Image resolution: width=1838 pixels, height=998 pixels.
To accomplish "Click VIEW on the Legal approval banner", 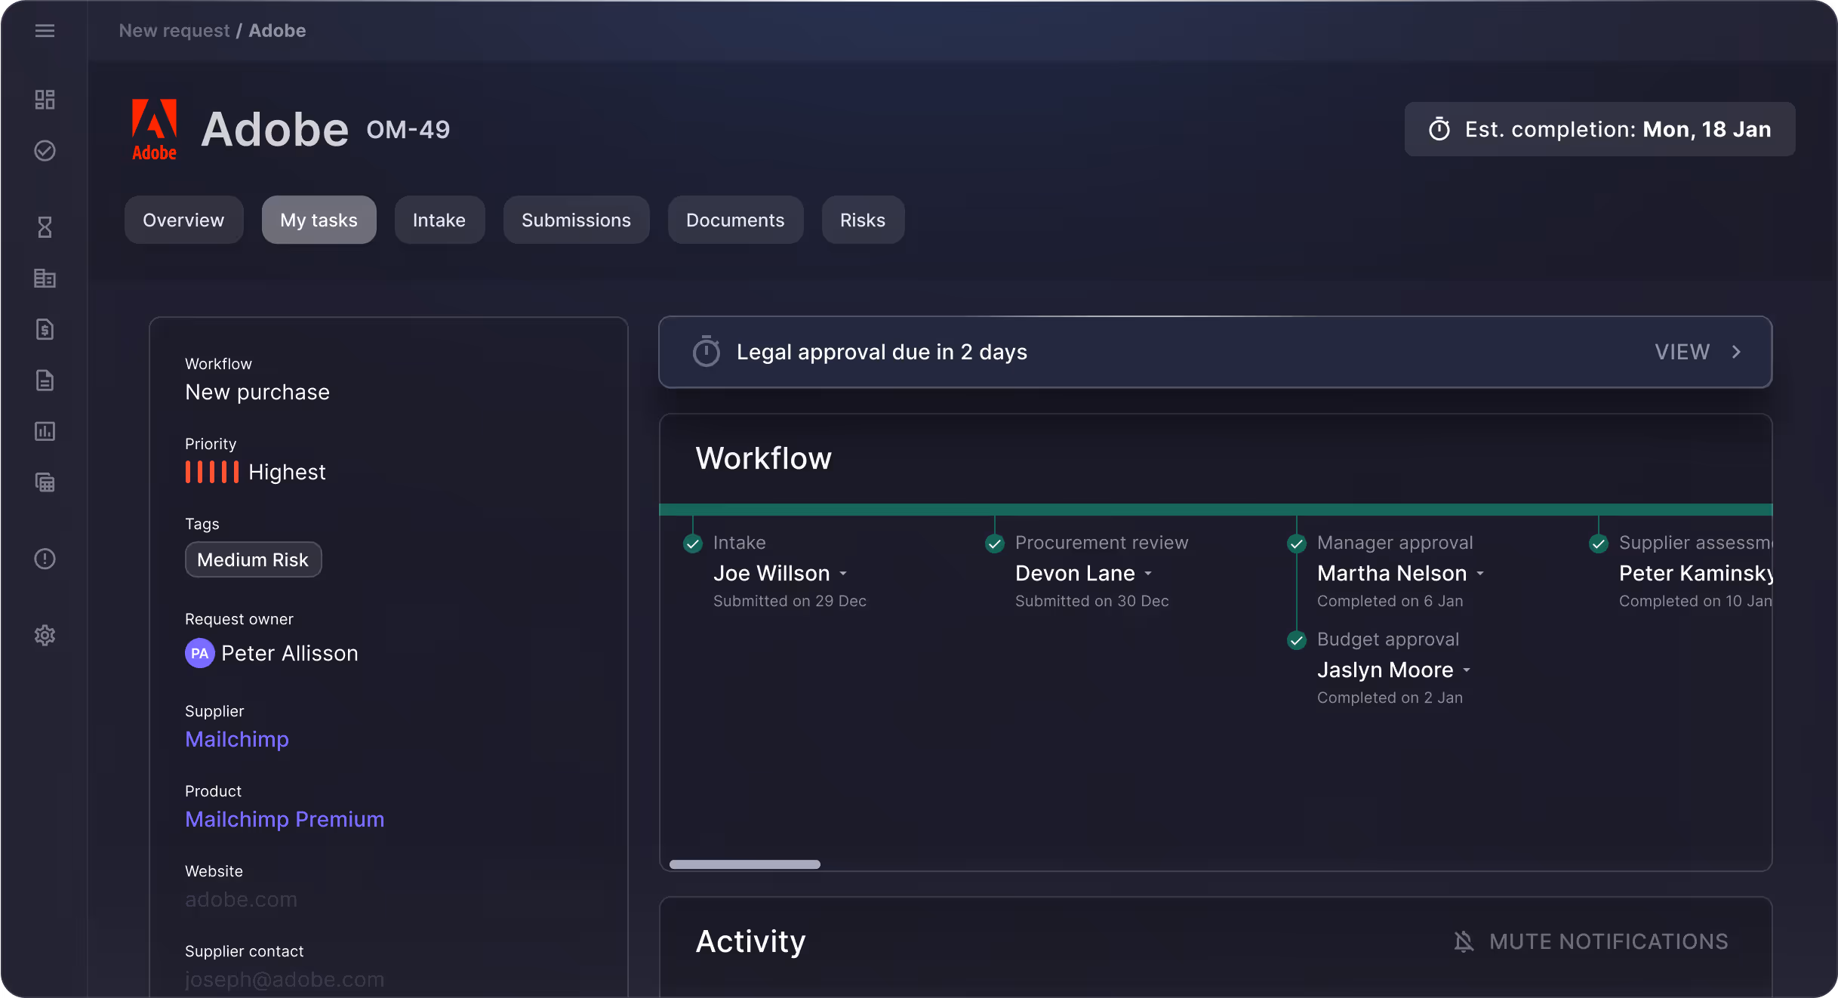I will (1682, 352).
